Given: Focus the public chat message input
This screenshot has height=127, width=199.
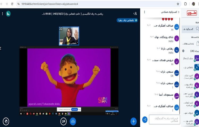Looking at the screenshot, I should point(164,120).
